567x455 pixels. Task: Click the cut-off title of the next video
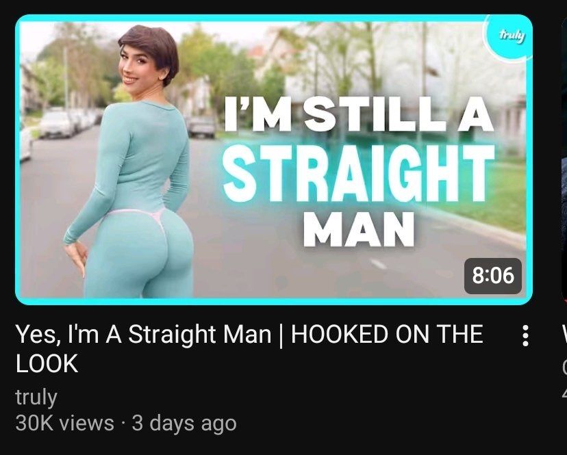(x=565, y=335)
